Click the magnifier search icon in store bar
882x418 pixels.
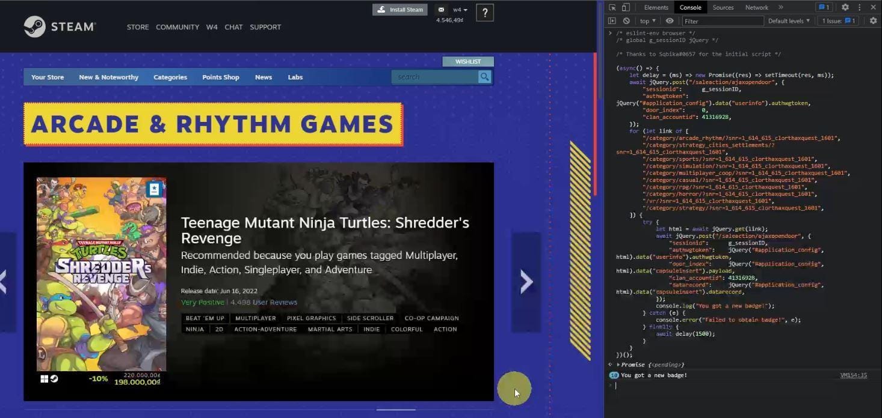click(484, 77)
